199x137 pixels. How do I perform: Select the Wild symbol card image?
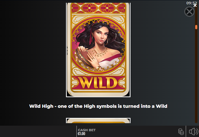[98, 50]
